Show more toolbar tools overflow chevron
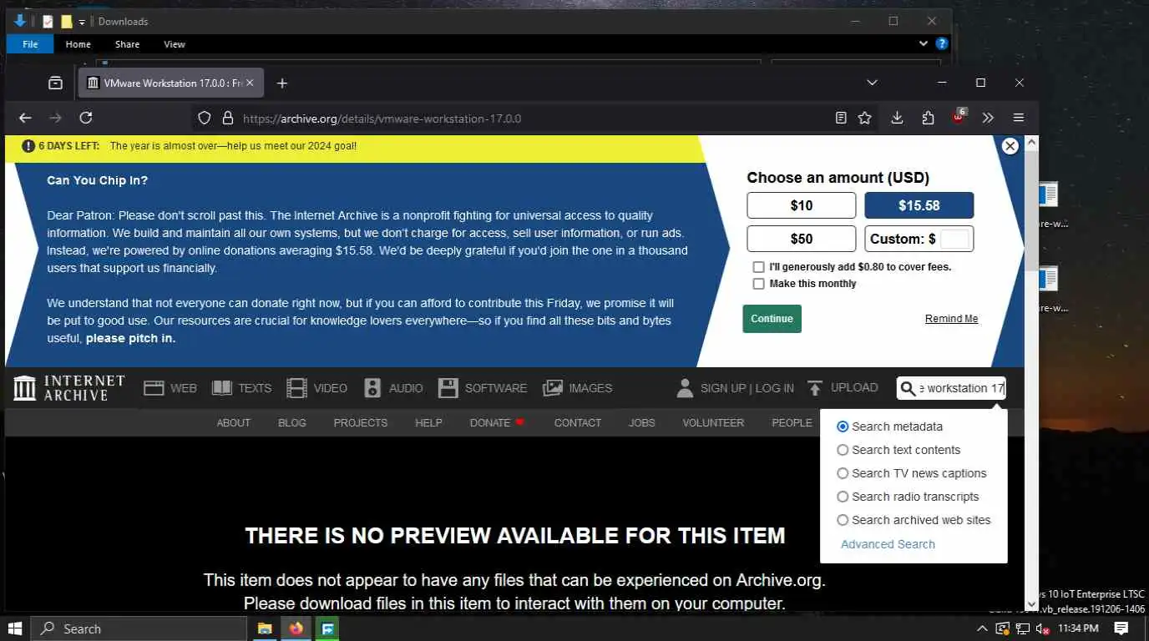 click(x=988, y=119)
